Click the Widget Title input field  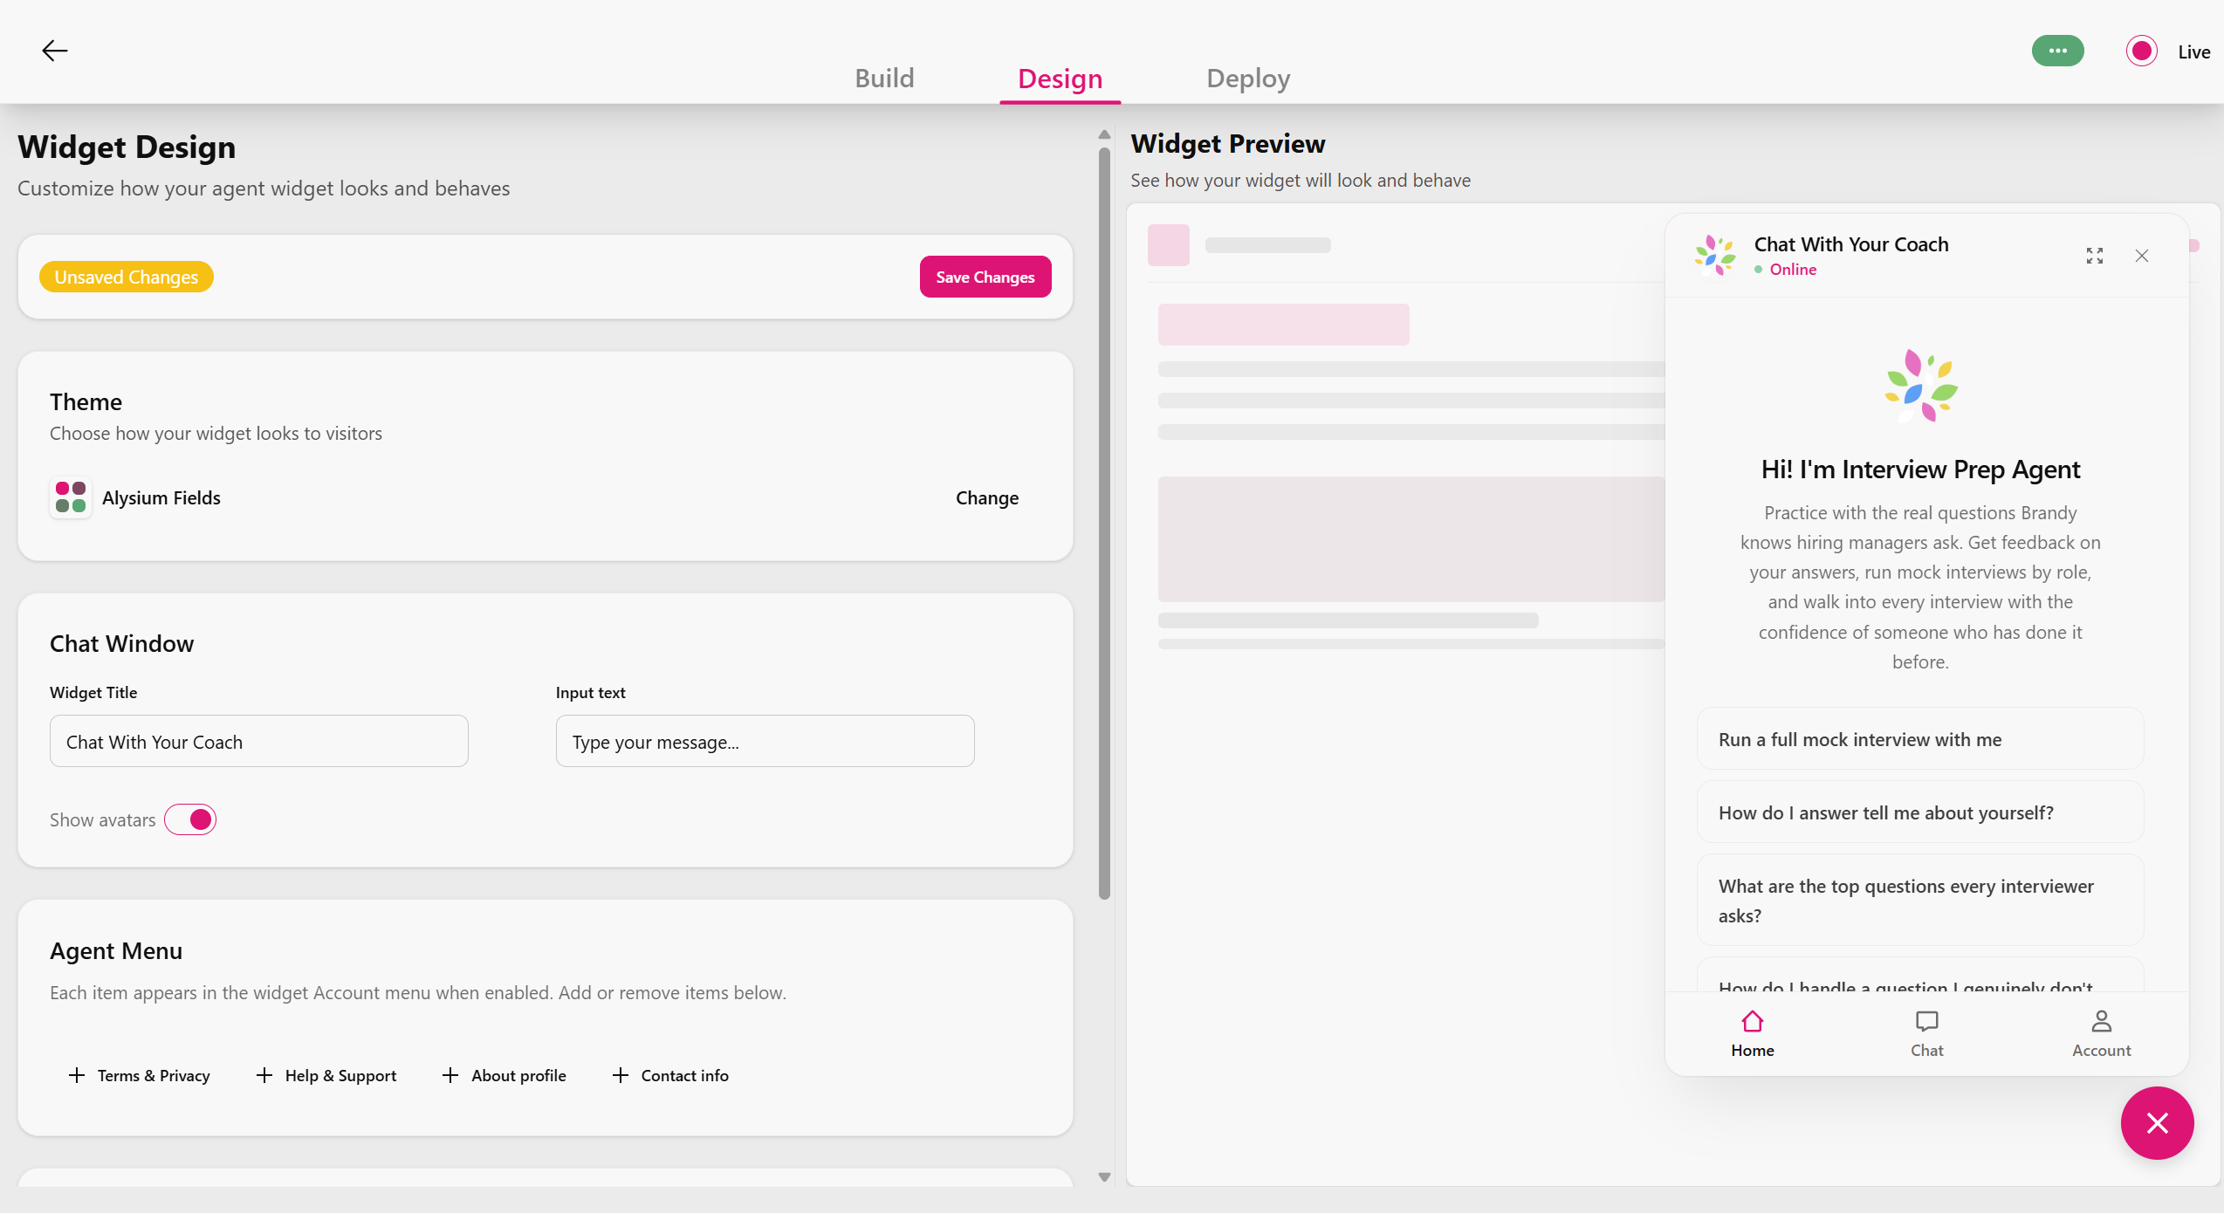[258, 741]
